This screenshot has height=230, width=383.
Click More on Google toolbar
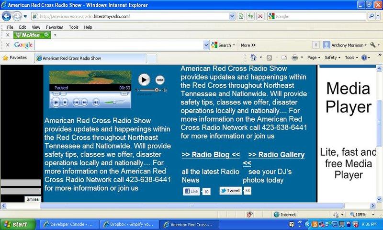(248, 45)
